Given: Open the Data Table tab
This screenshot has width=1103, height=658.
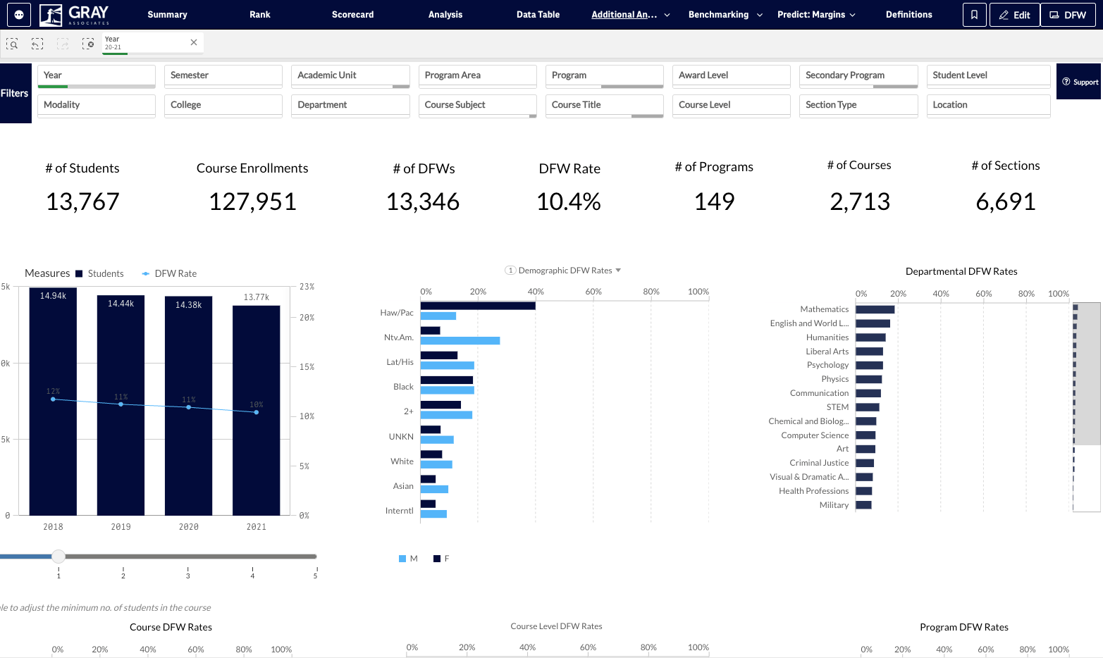Looking at the screenshot, I should click(538, 15).
